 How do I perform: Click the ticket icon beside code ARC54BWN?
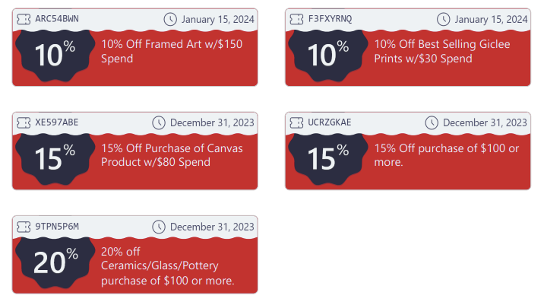point(23,18)
